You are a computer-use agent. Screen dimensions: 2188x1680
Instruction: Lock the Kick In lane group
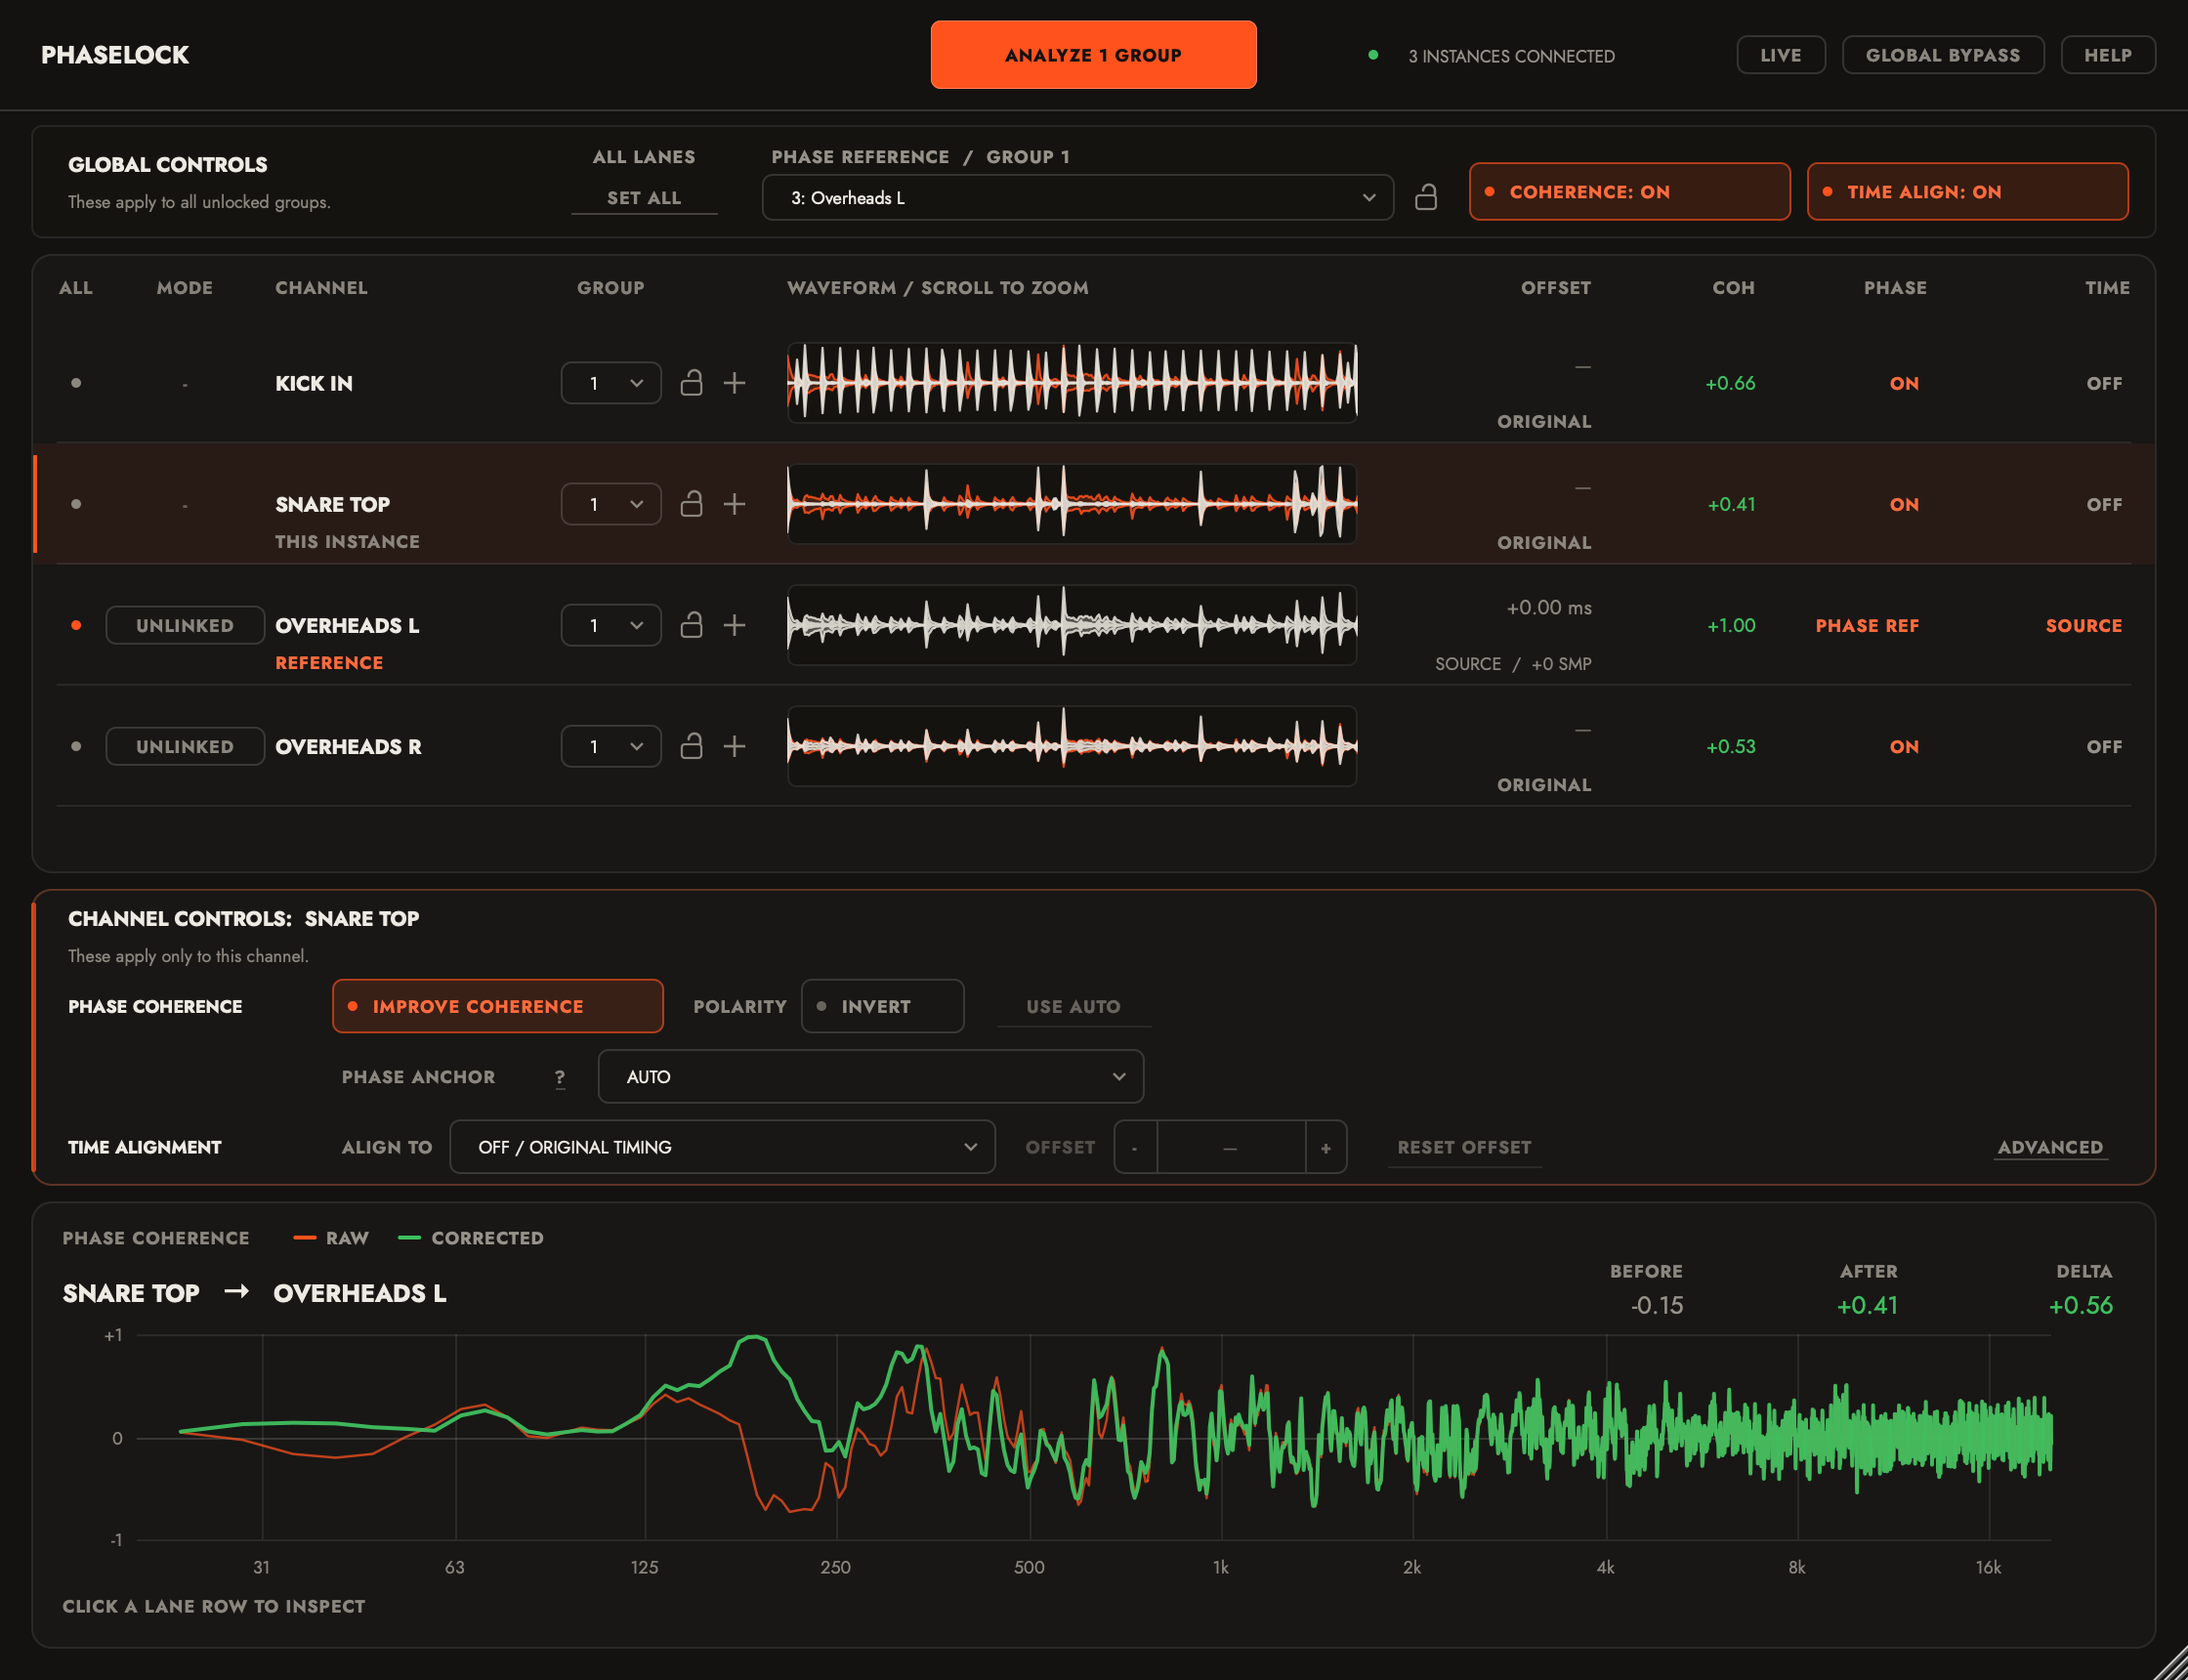click(691, 383)
